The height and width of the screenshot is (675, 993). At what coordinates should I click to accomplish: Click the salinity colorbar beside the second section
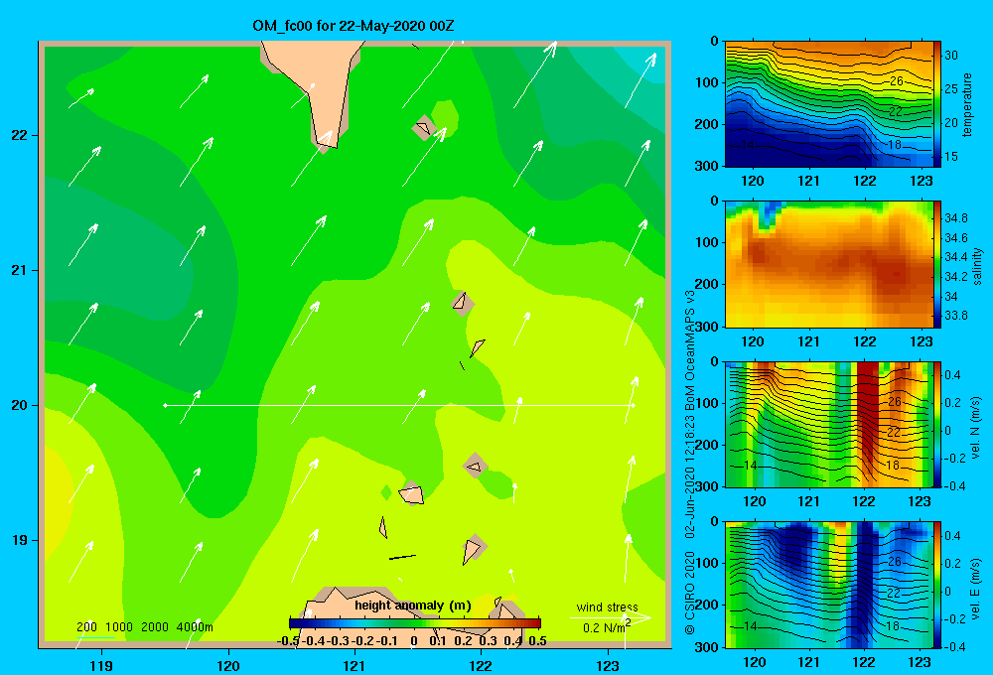(936, 265)
